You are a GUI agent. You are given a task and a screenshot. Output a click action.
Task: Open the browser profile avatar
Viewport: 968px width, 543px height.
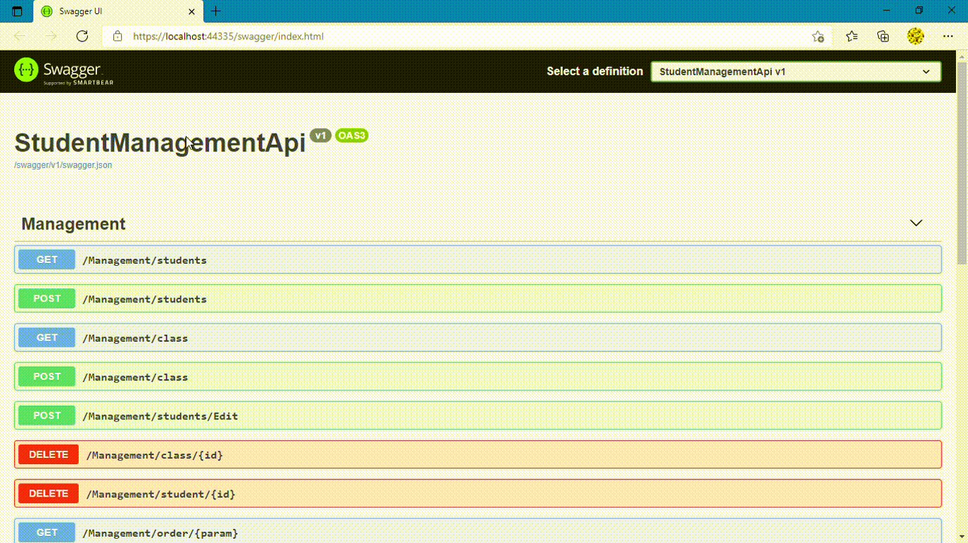pyautogui.click(x=915, y=36)
